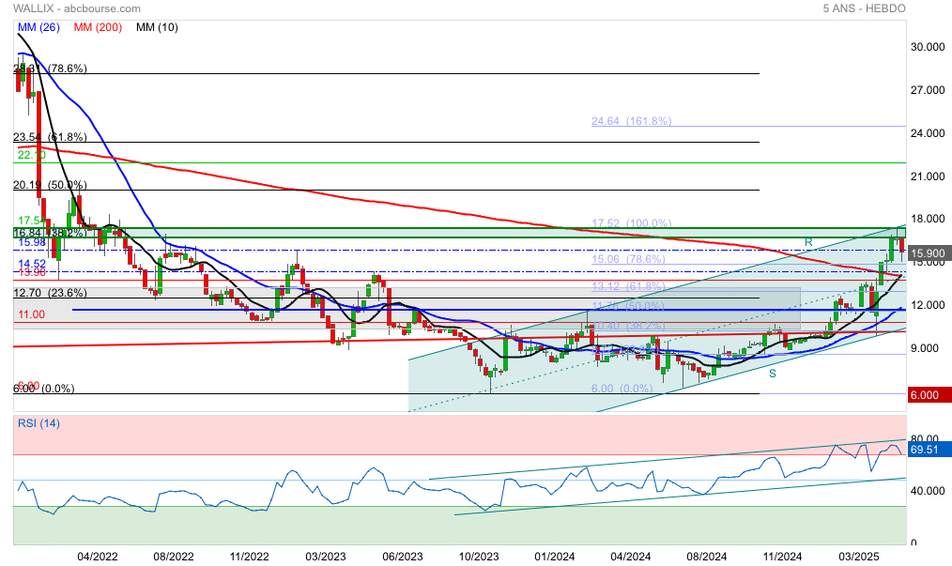Click the red 11.00 level label

(31, 314)
